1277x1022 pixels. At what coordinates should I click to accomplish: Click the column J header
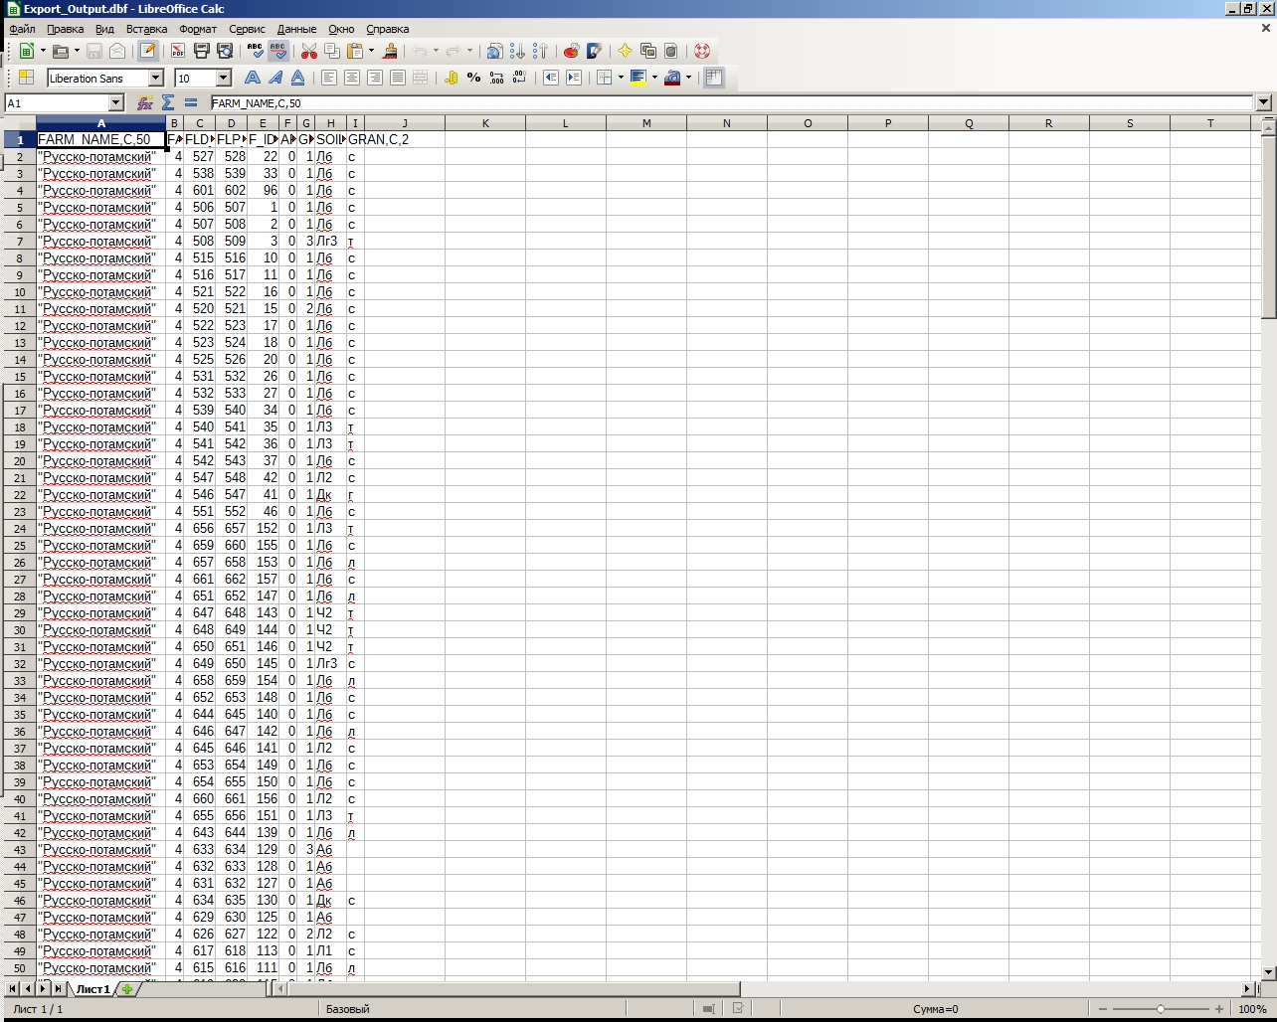tap(404, 123)
